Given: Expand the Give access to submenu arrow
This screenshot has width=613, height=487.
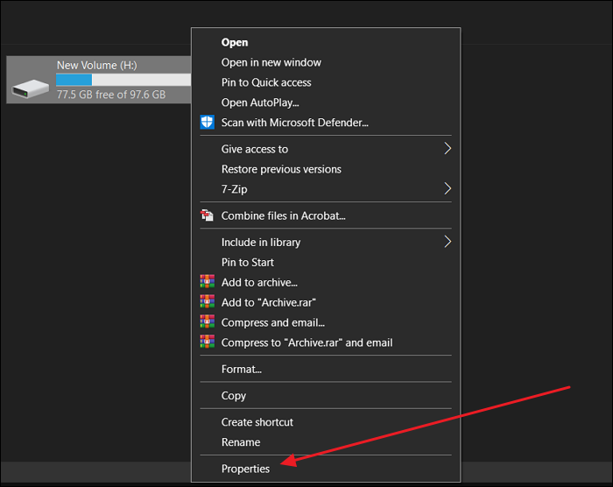Looking at the screenshot, I should coord(447,149).
